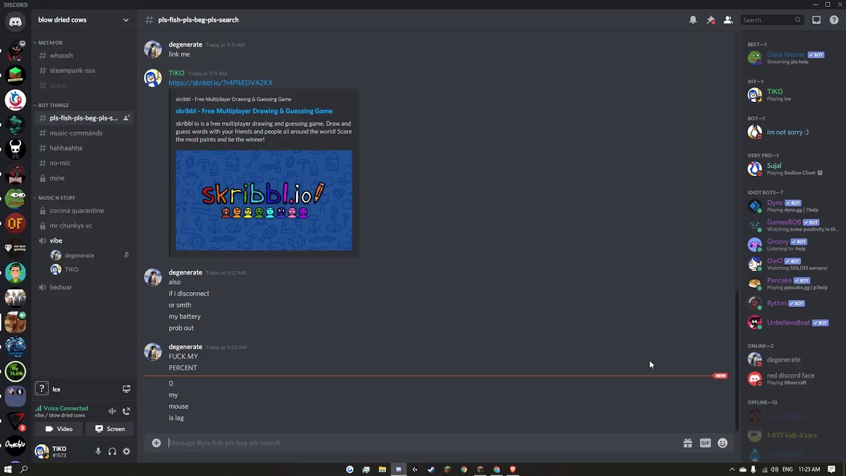The height and width of the screenshot is (476, 846).
Task: Open the inbox mentions icon
Action: (x=816, y=20)
